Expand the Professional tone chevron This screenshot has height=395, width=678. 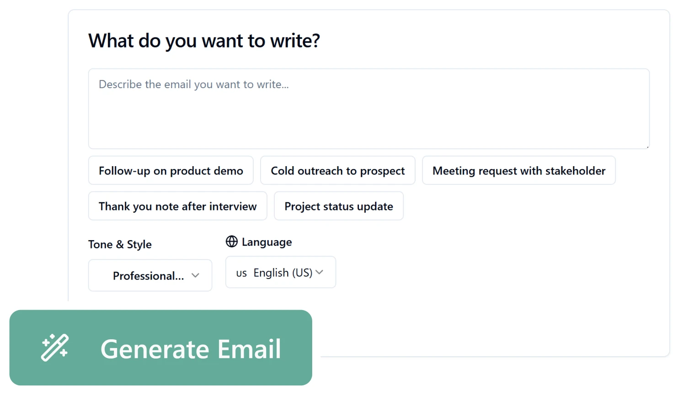click(x=196, y=275)
